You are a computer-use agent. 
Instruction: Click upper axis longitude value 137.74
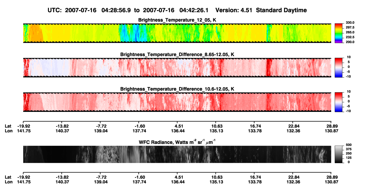click(x=140, y=131)
